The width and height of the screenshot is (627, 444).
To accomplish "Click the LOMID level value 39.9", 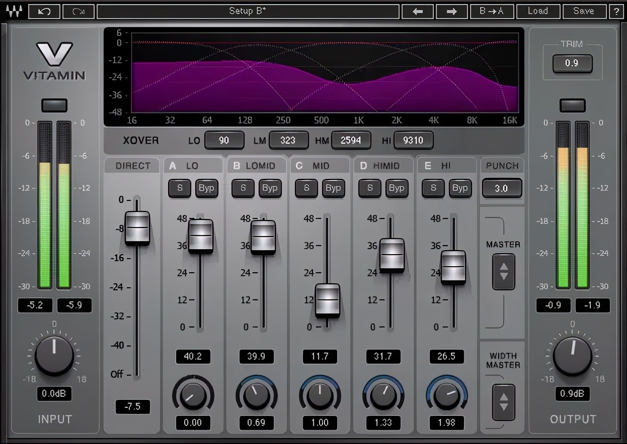I will (256, 357).
